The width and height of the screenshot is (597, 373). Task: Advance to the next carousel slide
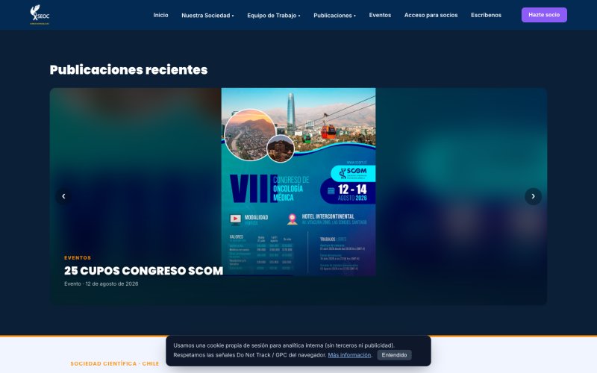pos(533,196)
